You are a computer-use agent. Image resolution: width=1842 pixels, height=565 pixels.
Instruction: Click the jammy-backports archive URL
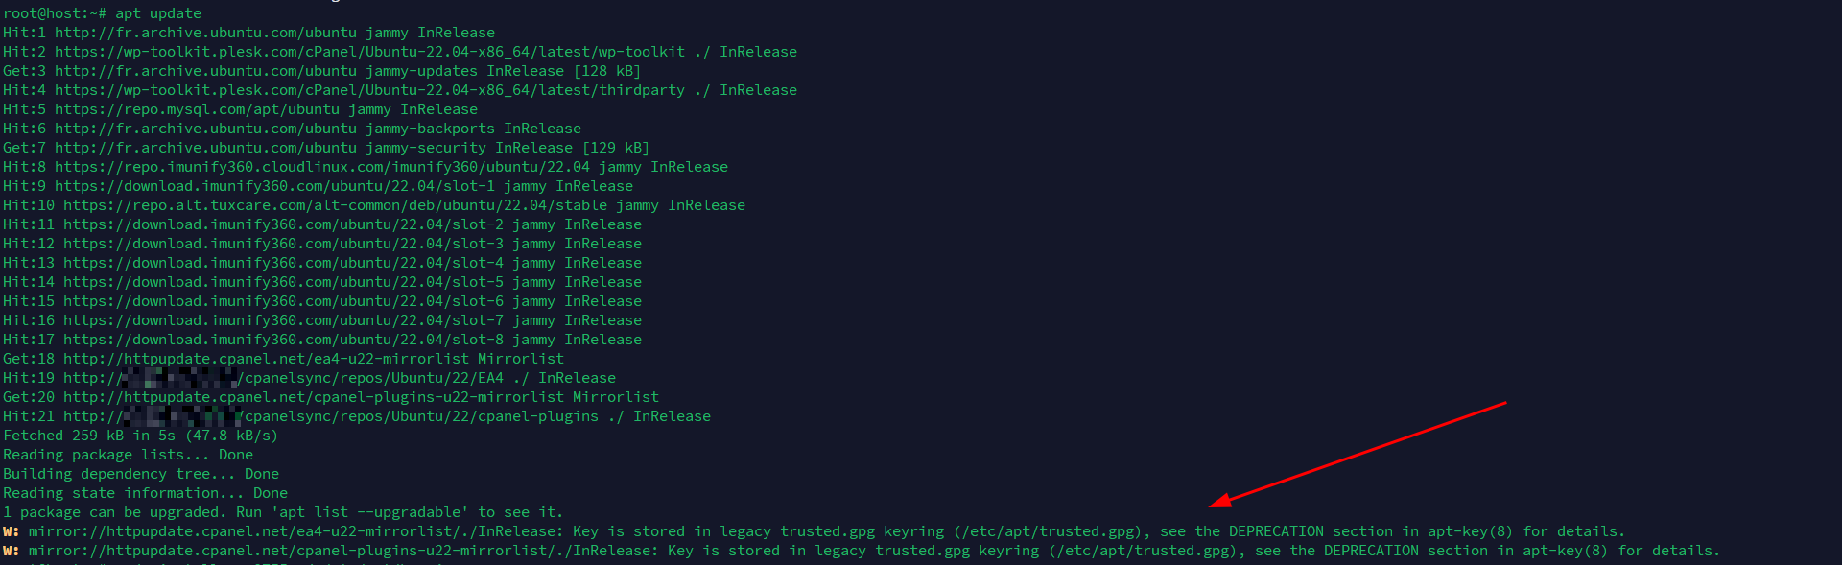click(x=205, y=129)
